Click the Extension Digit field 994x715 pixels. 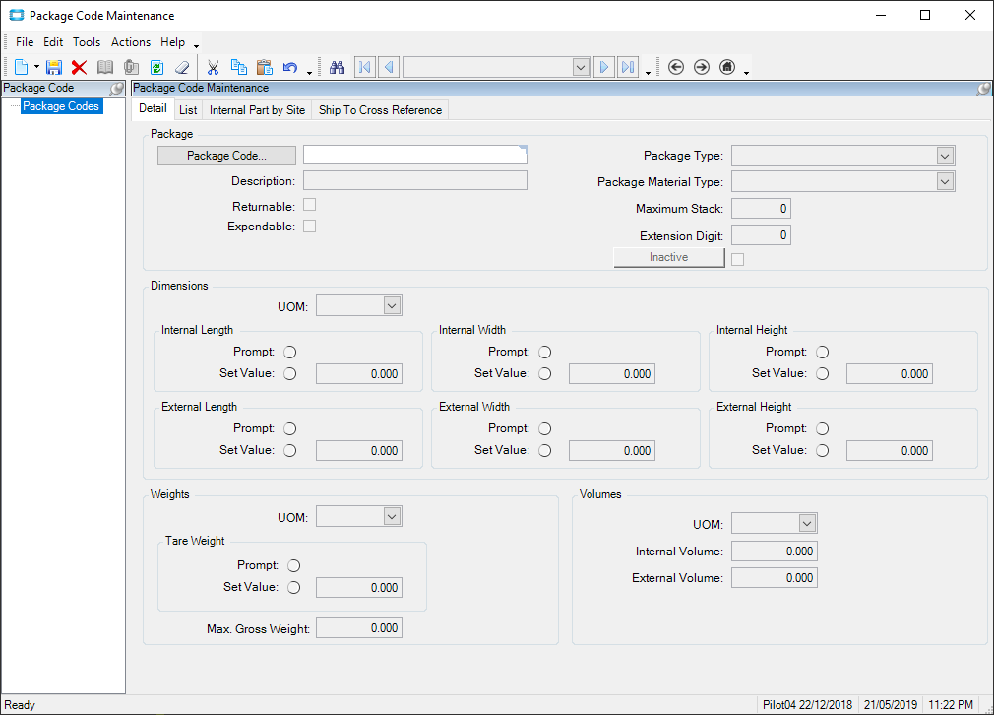(761, 235)
